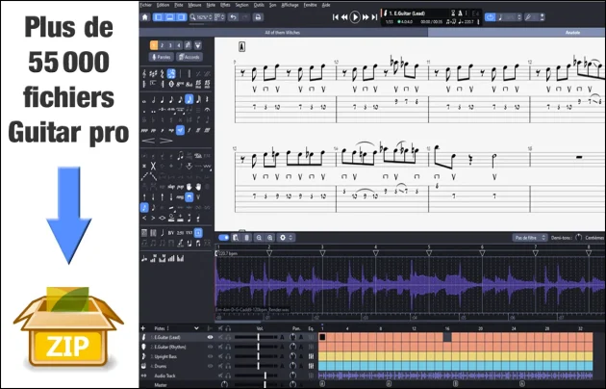Open the Fichier menu
The image size is (606, 389).
tap(145, 5)
